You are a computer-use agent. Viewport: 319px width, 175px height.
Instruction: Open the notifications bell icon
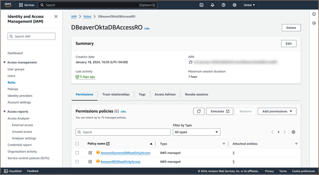pyautogui.click(x=212, y=5)
